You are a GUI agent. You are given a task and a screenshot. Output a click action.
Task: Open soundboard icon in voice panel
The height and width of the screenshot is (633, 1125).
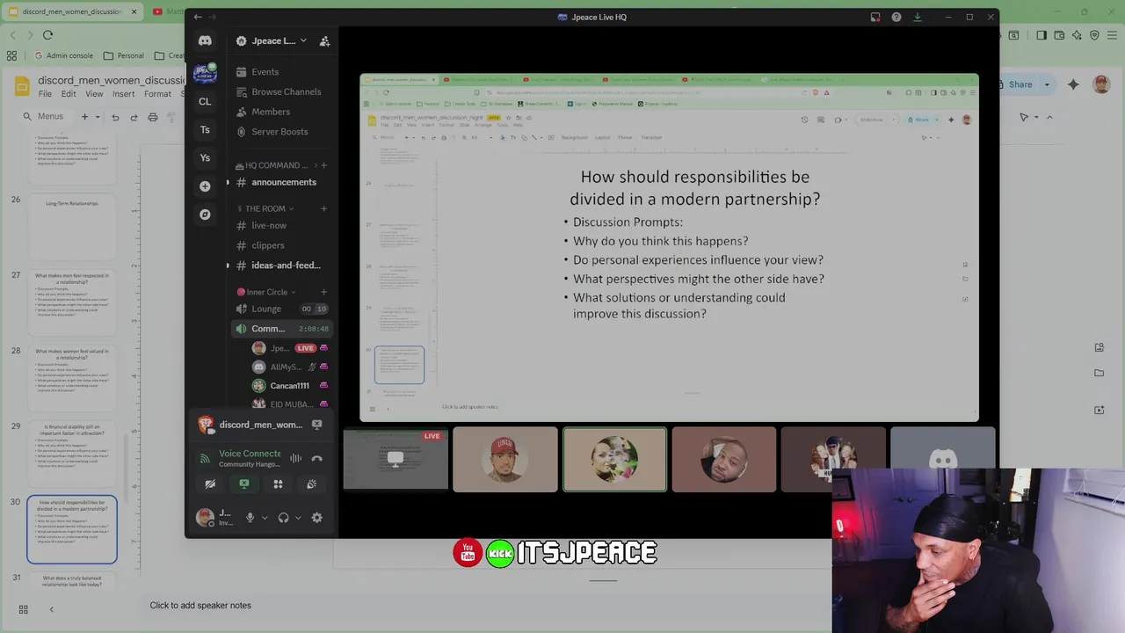click(311, 484)
